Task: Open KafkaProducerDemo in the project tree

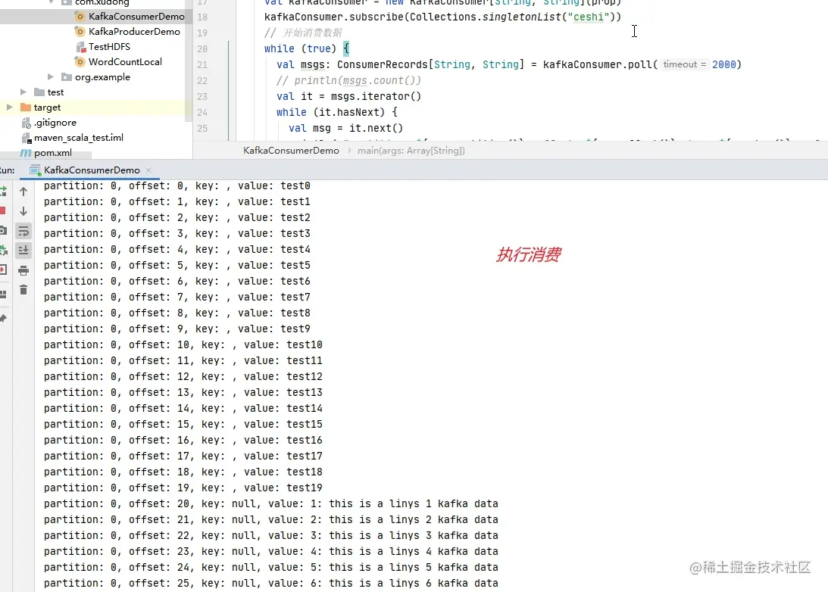Action: 134,32
